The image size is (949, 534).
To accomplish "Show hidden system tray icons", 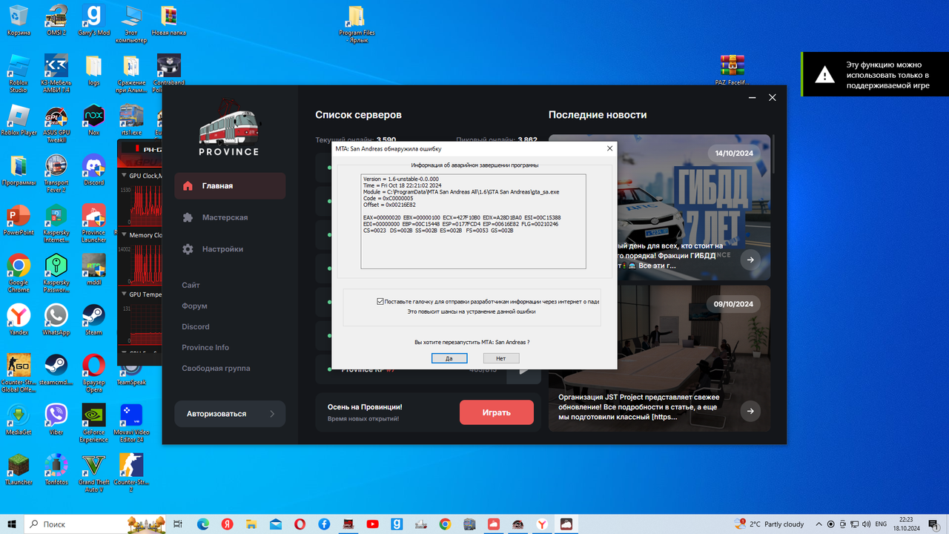I will click(x=817, y=524).
